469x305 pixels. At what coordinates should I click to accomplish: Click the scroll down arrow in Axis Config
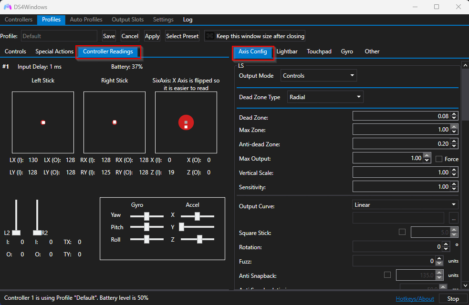point(465,285)
